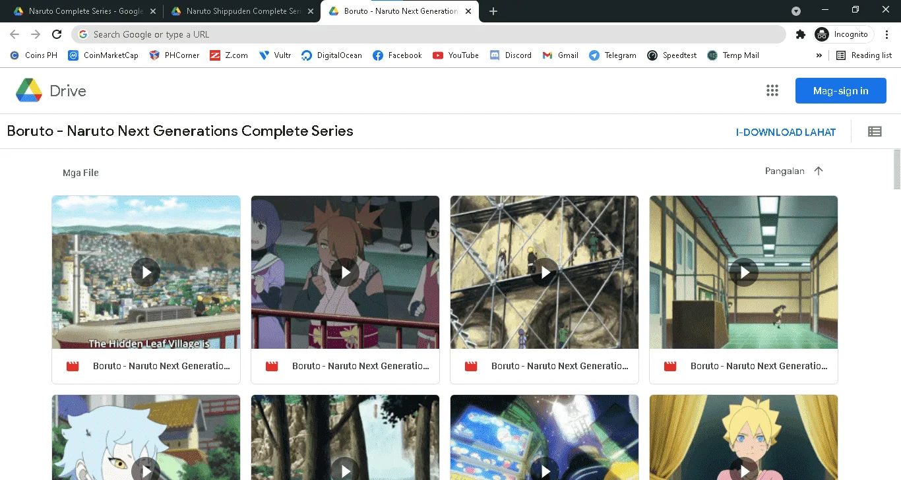Open the Coins PH bookmark
Image resolution: width=901 pixels, height=480 pixels.
point(34,55)
